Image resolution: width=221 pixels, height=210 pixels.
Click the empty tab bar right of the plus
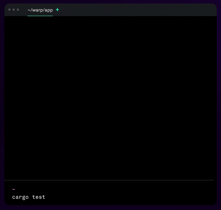(138, 10)
